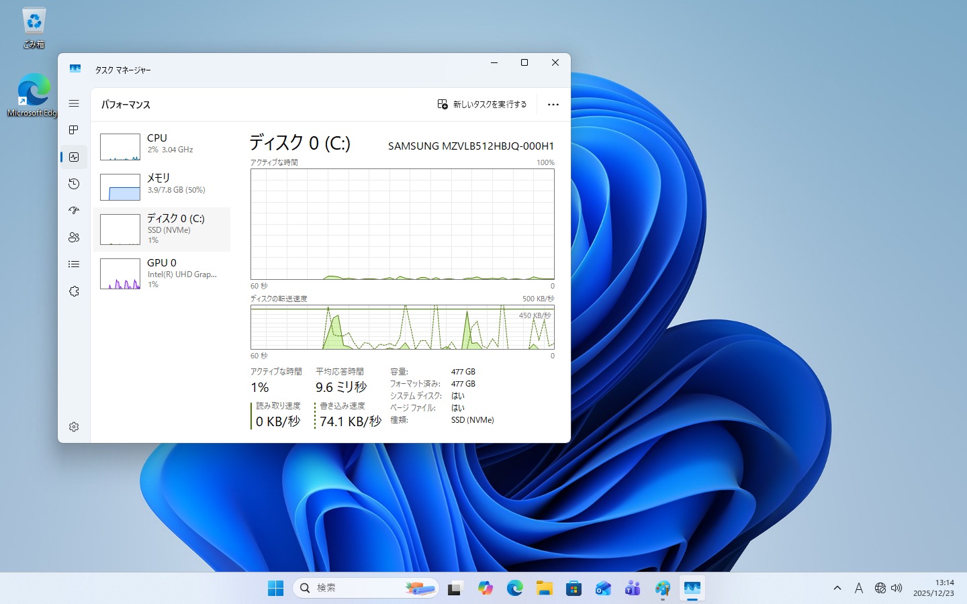Open the Startup apps page icon
The height and width of the screenshot is (604, 967).
pos(74,211)
